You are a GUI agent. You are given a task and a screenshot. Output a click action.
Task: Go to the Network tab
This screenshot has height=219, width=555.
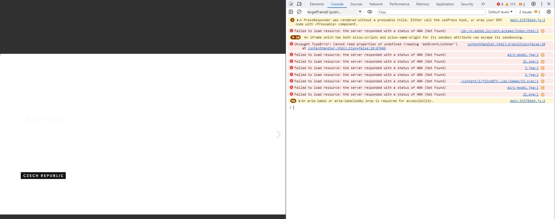pyautogui.click(x=376, y=4)
